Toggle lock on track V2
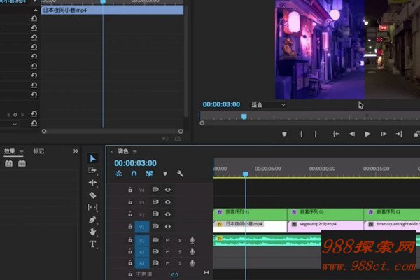This screenshot has width=420, height=280. (x=130, y=214)
